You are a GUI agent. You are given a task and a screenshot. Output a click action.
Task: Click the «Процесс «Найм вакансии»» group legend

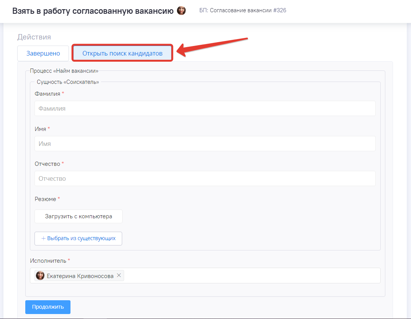click(x=64, y=71)
